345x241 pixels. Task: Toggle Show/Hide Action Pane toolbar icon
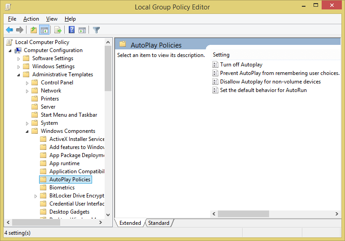(82, 30)
